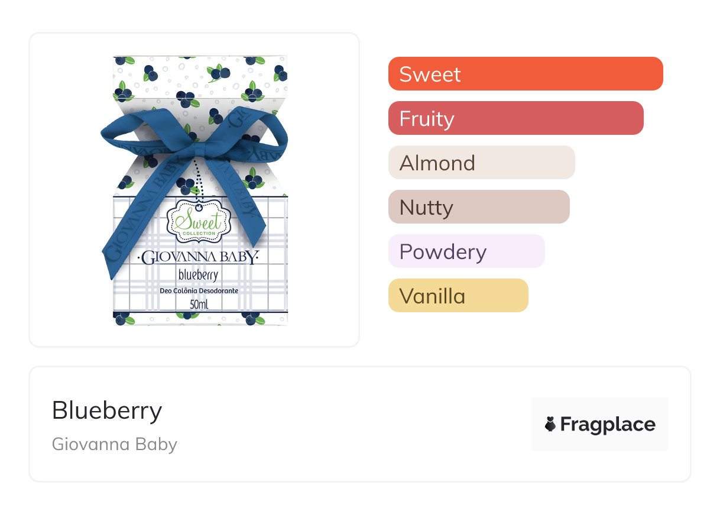Click the yellow Vanilla accord bar

pos(458,296)
